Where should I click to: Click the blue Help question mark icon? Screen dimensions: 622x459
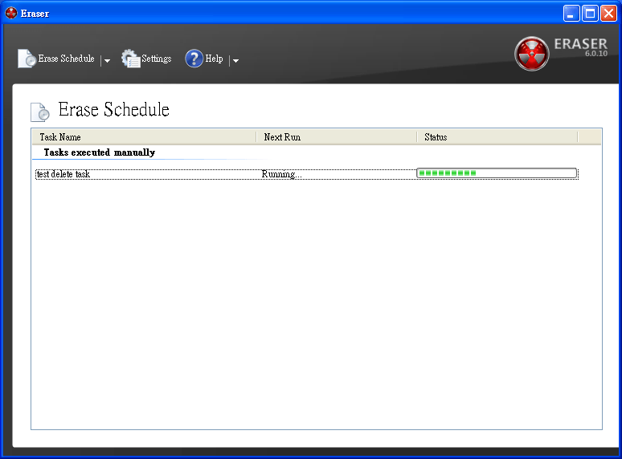(x=194, y=59)
